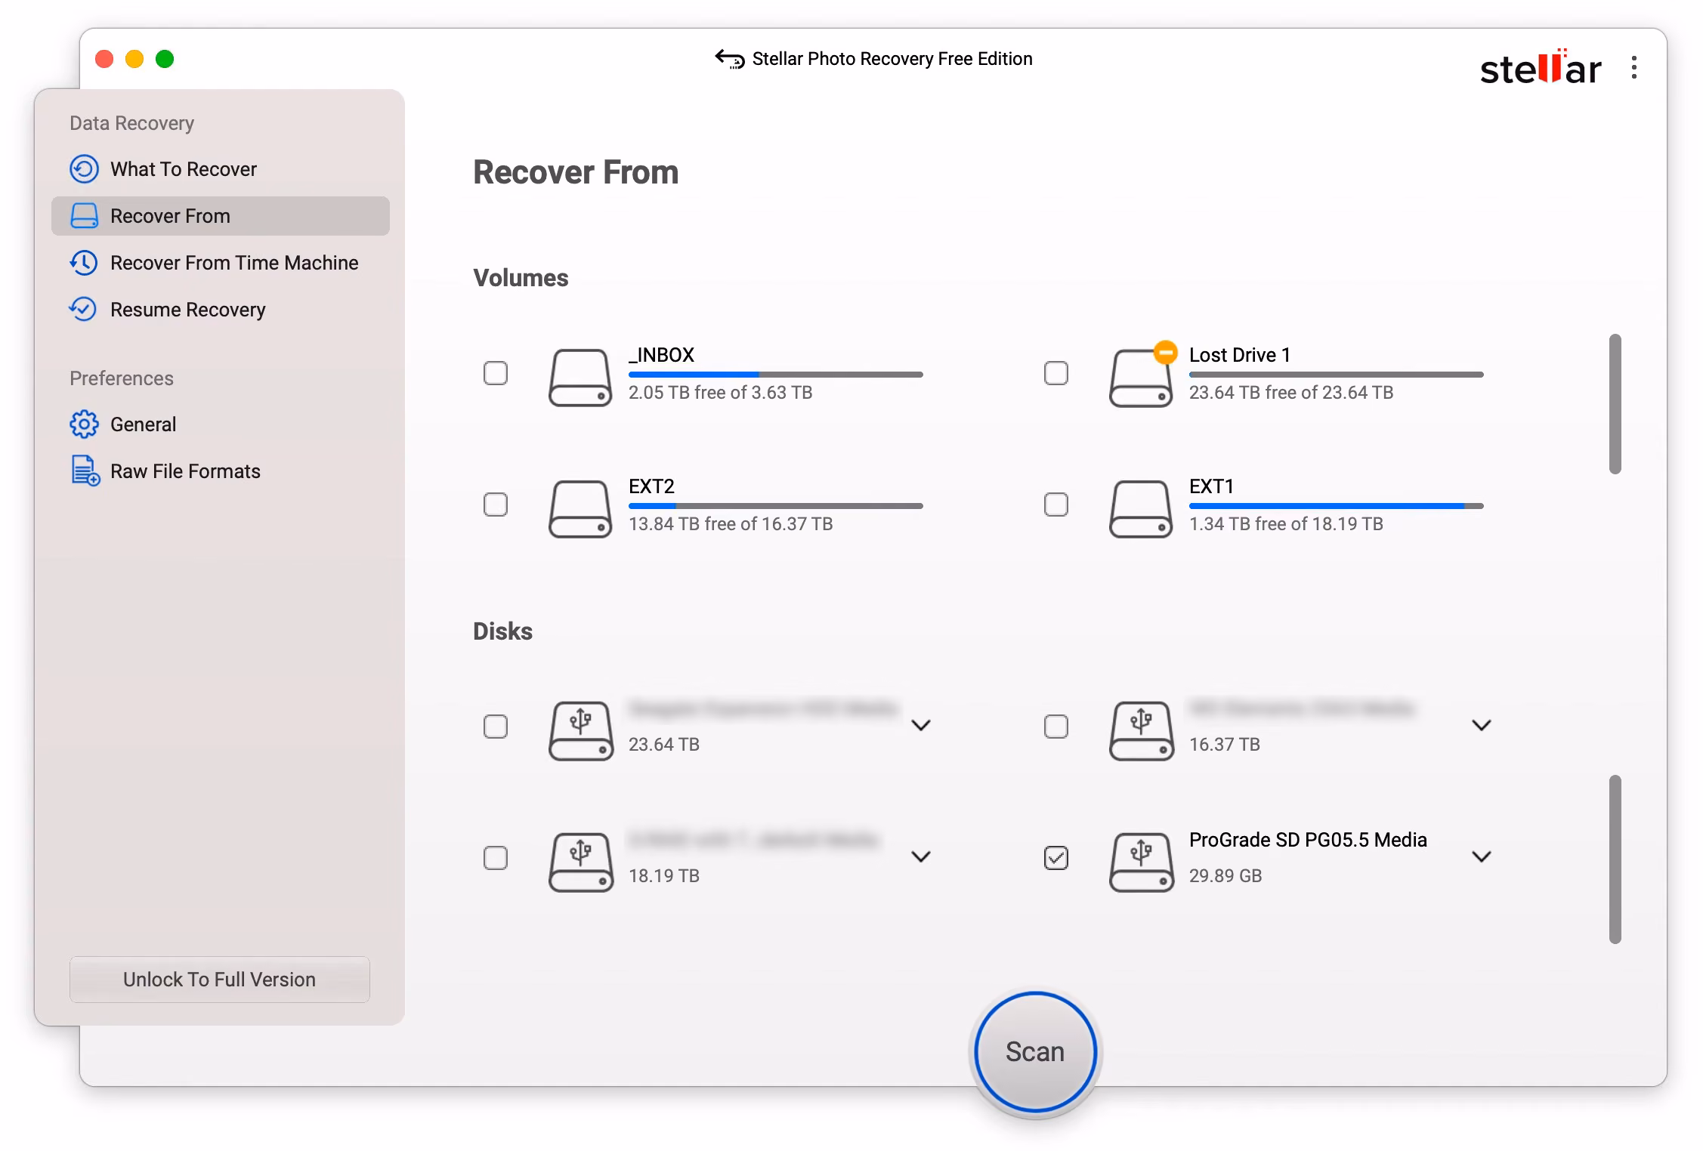
Task: Click the EXT1 free space usage bar
Action: (x=1337, y=506)
